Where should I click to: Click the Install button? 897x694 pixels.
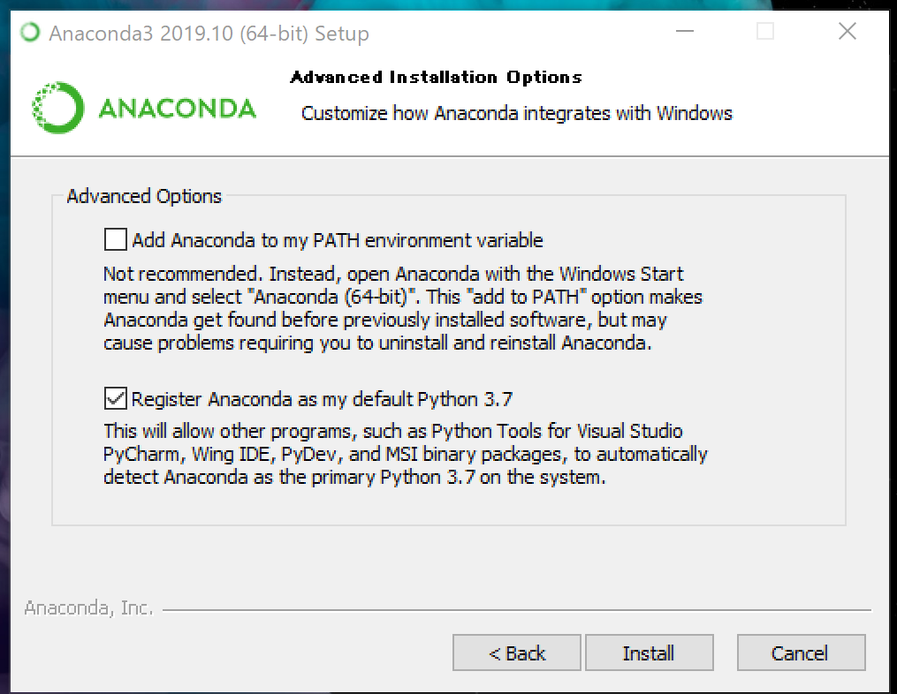[x=649, y=653]
